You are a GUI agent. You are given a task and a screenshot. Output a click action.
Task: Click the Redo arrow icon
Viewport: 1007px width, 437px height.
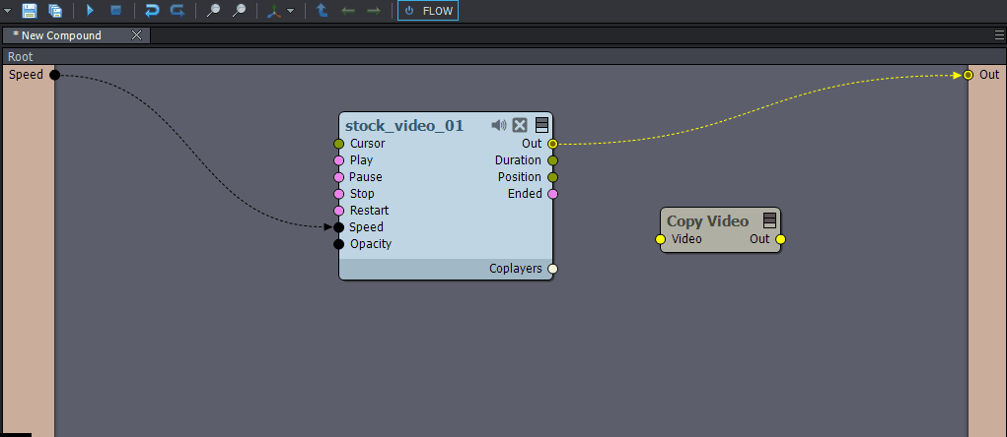click(178, 10)
